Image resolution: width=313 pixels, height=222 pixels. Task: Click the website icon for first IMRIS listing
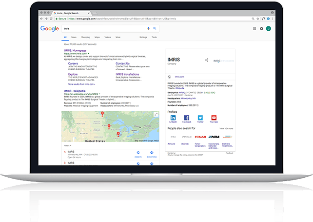(138, 153)
